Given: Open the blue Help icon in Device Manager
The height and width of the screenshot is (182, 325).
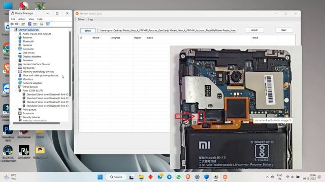Looking at the screenshot, I should [29, 24].
